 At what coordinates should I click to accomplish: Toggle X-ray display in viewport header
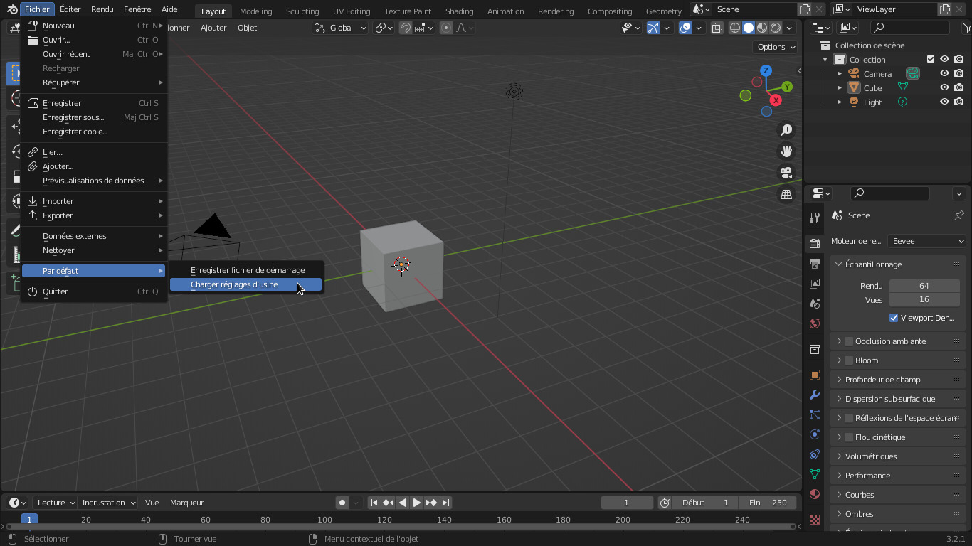717,28
